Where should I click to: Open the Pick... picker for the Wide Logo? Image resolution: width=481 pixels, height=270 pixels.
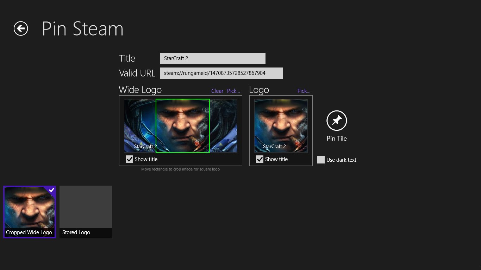[233, 91]
